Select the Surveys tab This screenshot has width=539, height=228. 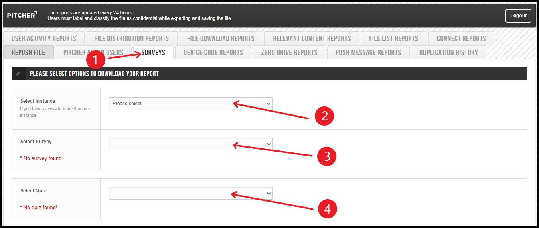pos(154,52)
